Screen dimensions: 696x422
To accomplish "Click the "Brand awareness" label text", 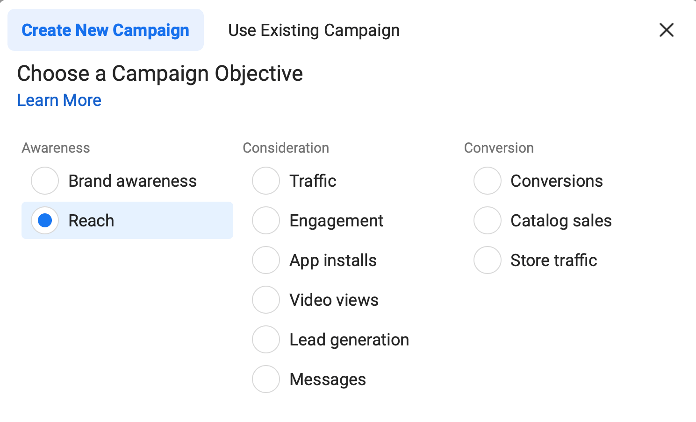I will pos(132,181).
